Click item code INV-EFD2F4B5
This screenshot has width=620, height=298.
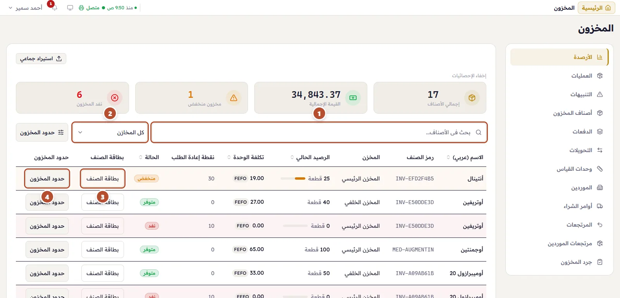click(x=415, y=178)
